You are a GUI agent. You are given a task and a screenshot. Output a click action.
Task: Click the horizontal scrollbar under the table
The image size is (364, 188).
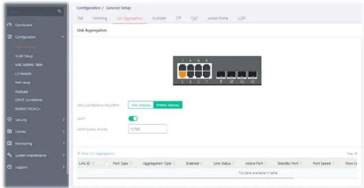click(x=186, y=178)
